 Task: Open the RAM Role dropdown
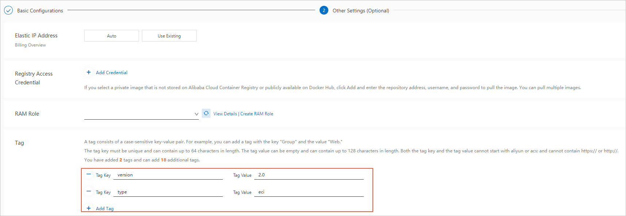coord(142,114)
